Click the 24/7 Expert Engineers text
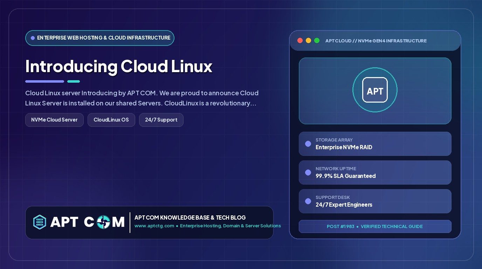Viewport: 482px width, 269px height. click(344, 205)
